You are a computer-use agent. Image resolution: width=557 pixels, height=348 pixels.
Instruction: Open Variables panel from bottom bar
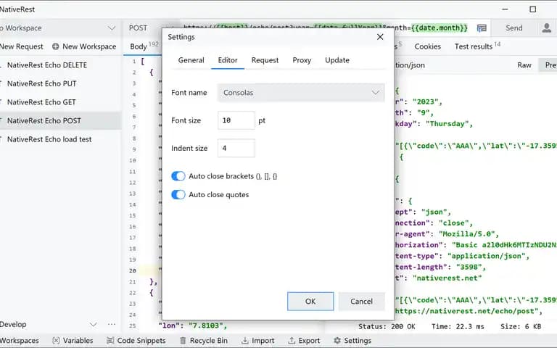(x=73, y=341)
